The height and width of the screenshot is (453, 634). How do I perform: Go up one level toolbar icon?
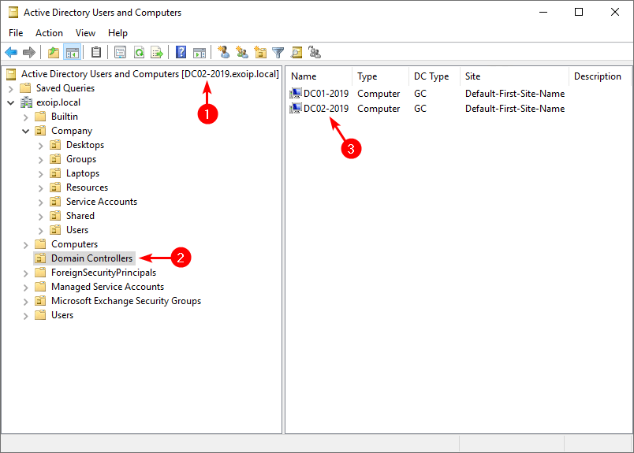54,52
